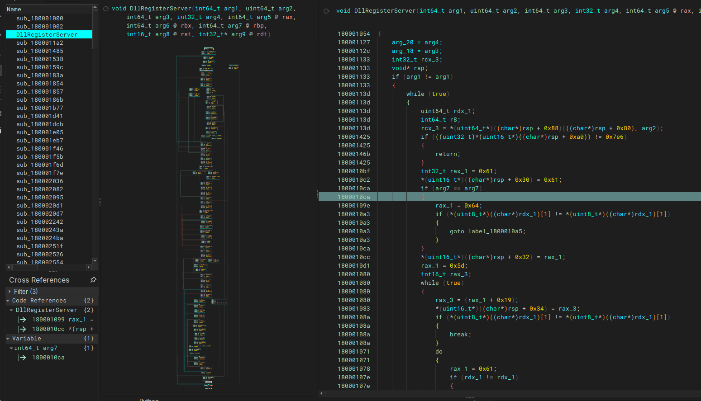701x401 pixels.
Task: Click the refresh icon beside the decompiler pane header
Action: pos(326,11)
